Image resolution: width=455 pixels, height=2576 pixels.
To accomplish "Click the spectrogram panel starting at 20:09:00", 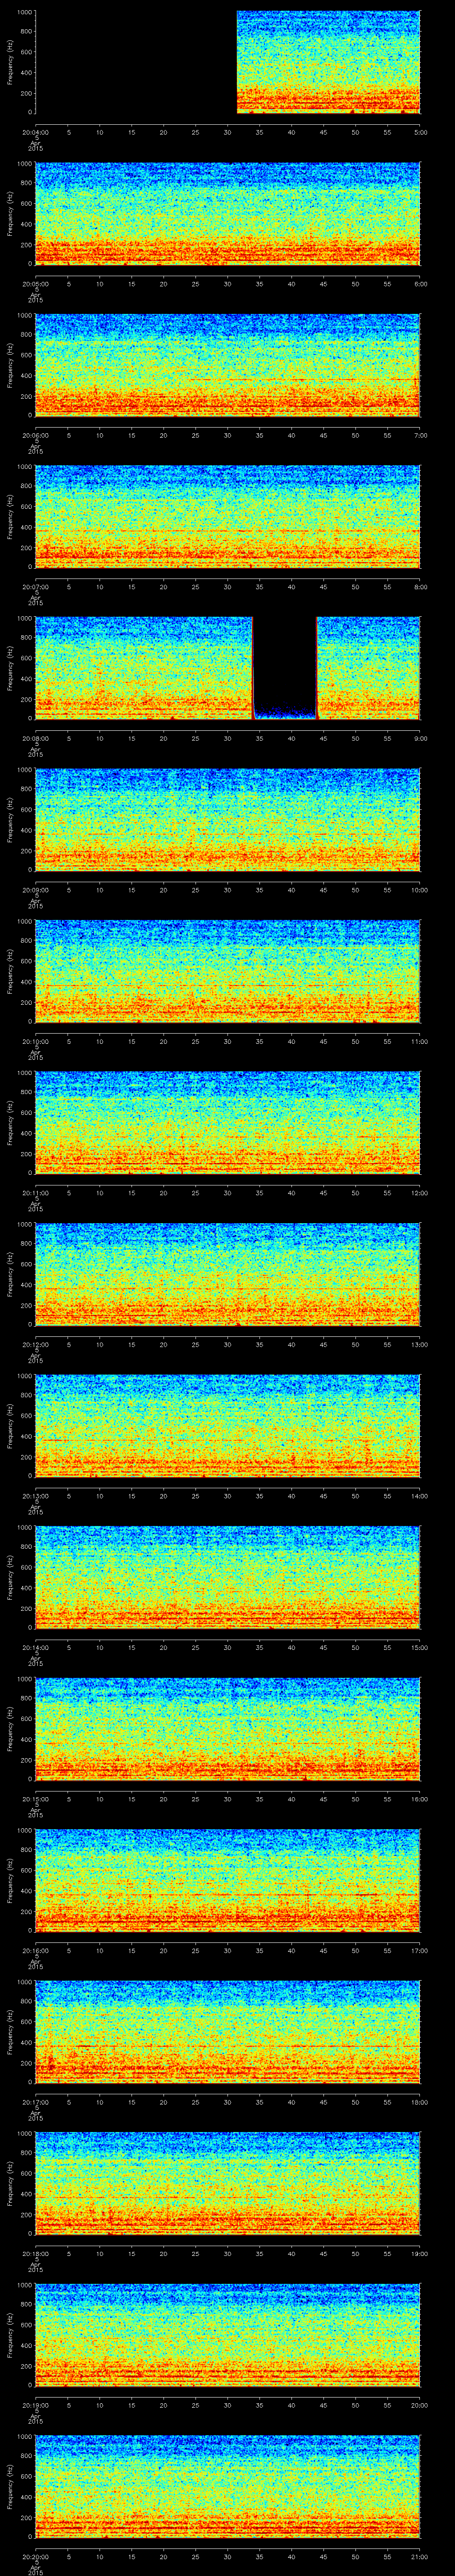I will (228, 819).
